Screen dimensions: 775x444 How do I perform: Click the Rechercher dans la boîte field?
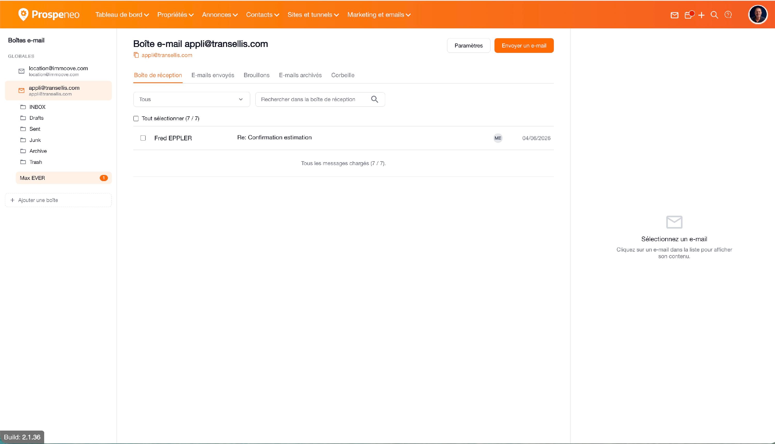320,99
